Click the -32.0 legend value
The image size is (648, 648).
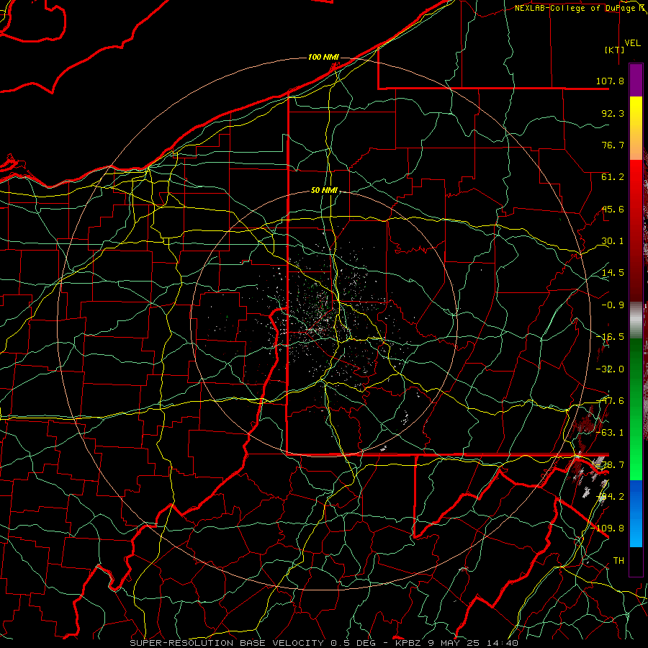[610, 369]
